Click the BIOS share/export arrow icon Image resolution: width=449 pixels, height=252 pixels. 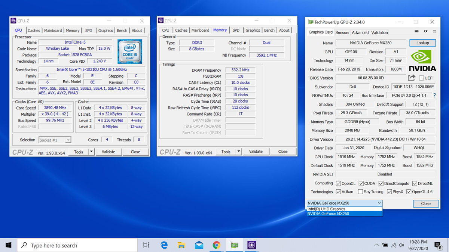coord(412,78)
